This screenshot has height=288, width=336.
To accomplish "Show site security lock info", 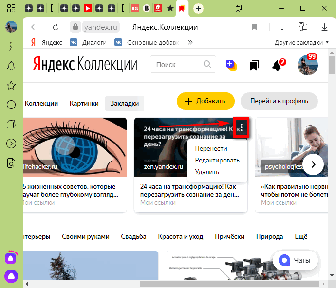I will pyautogui.click(x=75, y=27).
